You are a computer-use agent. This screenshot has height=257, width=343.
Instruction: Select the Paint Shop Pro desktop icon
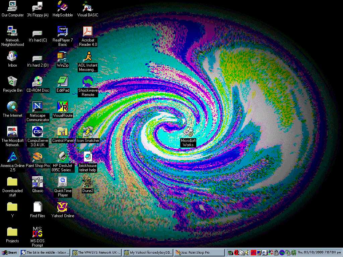pyautogui.click(x=38, y=157)
